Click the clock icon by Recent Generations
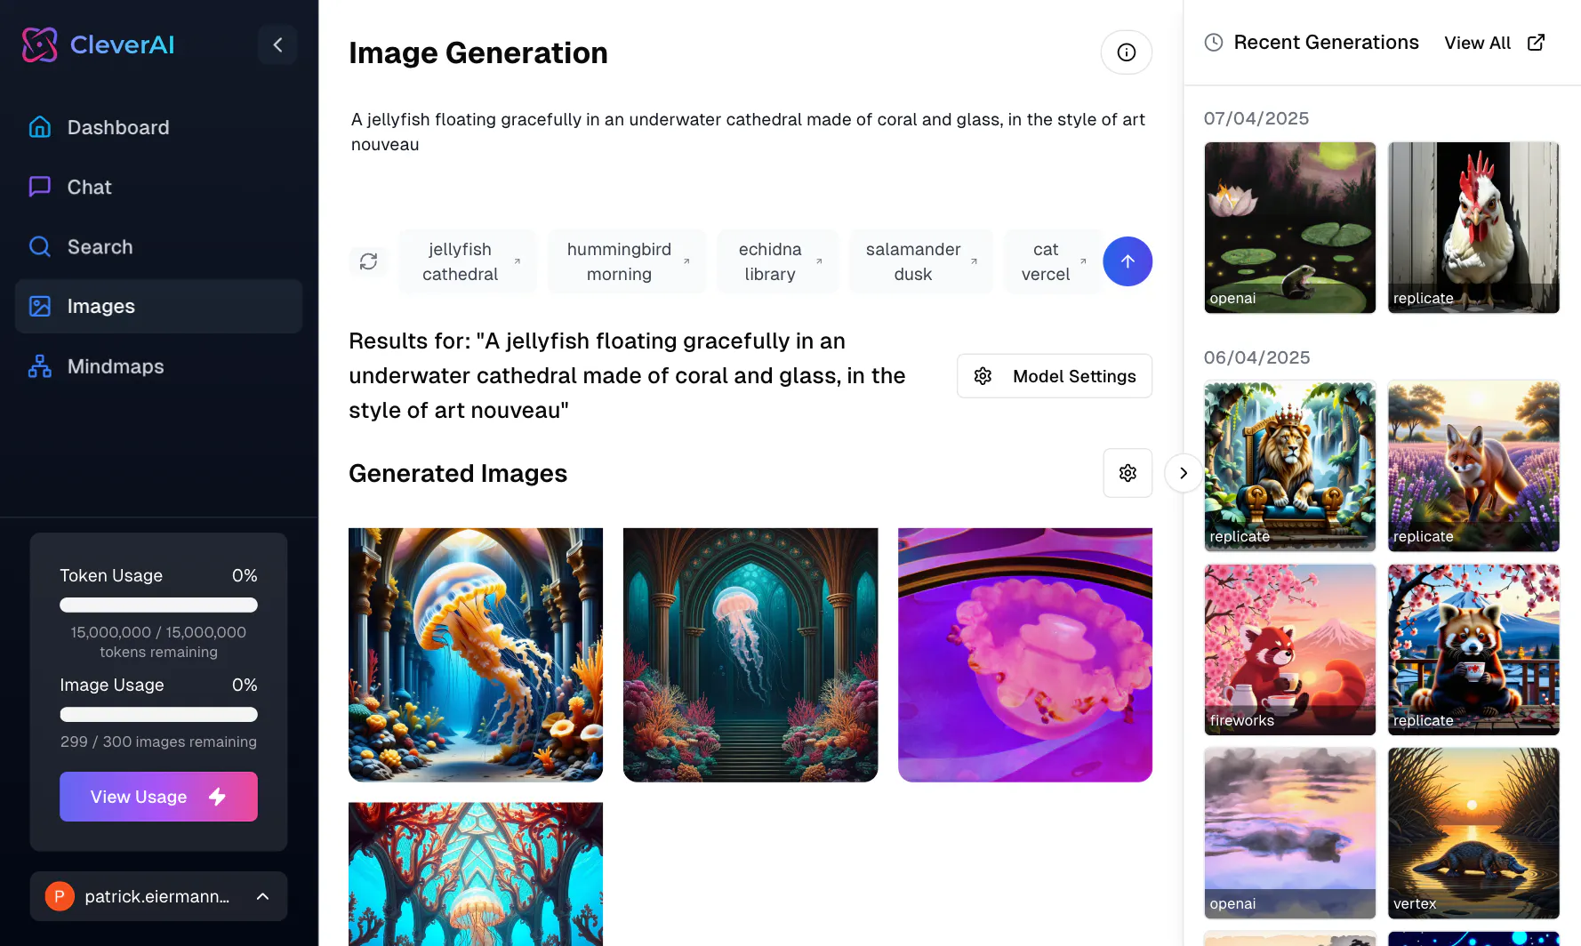The image size is (1581, 946). click(1214, 43)
